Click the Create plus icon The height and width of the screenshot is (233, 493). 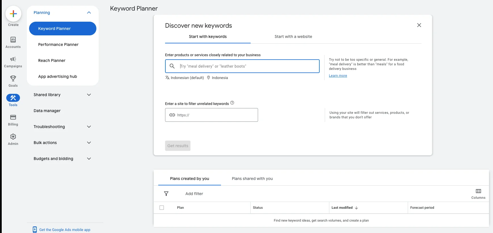[13, 14]
